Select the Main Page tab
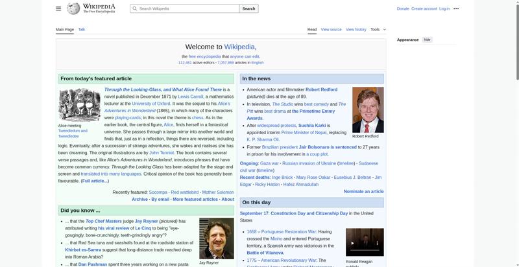This screenshot has width=519, height=267. tap(64, 29)
